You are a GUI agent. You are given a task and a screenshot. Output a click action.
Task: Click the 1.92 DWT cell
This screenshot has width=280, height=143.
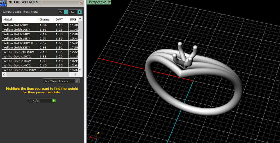61,47
